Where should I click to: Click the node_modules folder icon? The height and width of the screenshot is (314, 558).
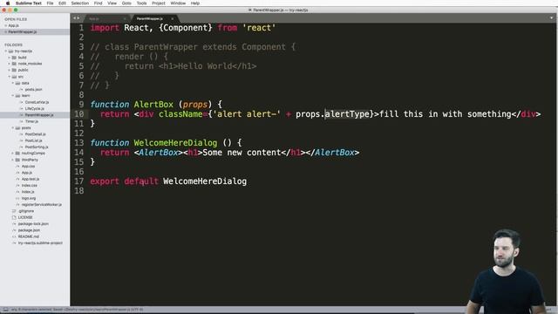coord(14,64)
